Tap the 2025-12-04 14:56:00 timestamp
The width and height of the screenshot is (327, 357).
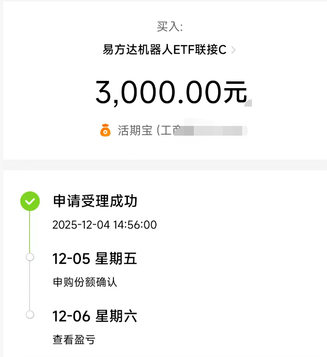pos(105,225)
